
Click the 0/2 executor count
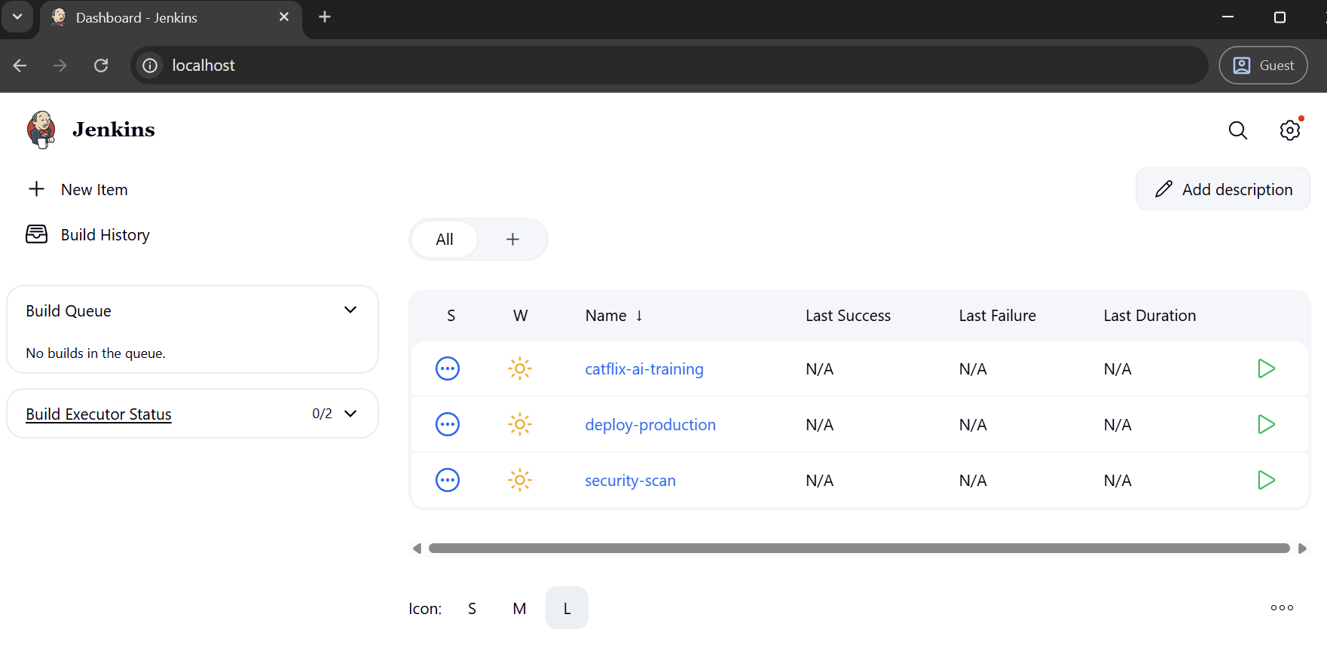pyautogui.click(x=322, y=414)
